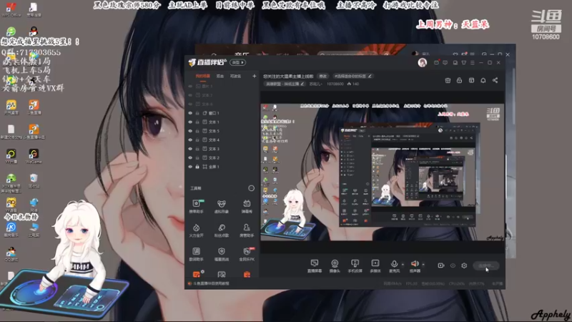Click the stream preview canvas
572x322 pixels.
pyautogui.click(x=383, y=172)
